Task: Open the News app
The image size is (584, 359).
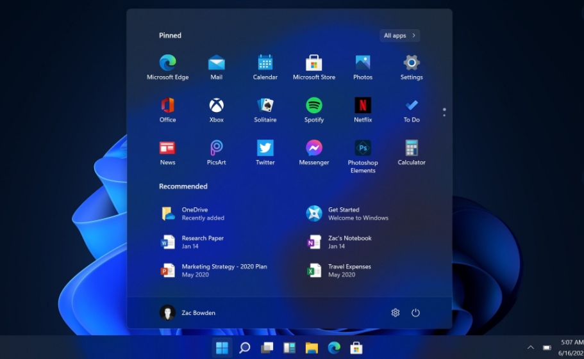Action: pos(167,153)
